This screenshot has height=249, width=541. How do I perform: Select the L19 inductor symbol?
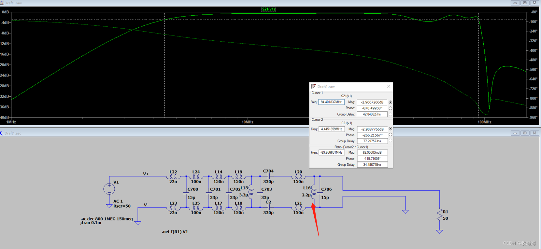click(238, 177)
